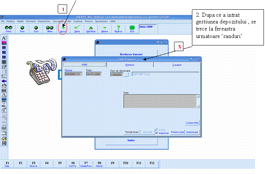This screenshot has width=265, height=174.
Task: Click the Creare Aviz button
Action: [x=192, y=123]
